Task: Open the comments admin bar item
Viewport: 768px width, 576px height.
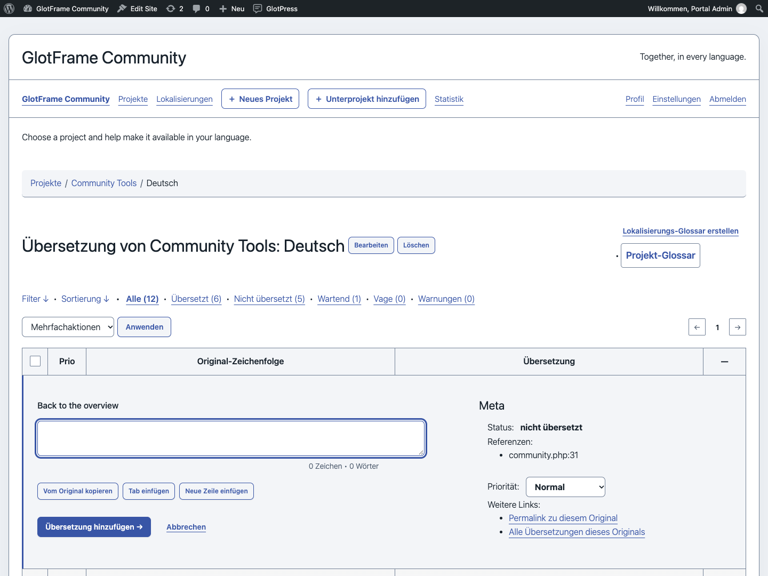Action: [201, 9]
